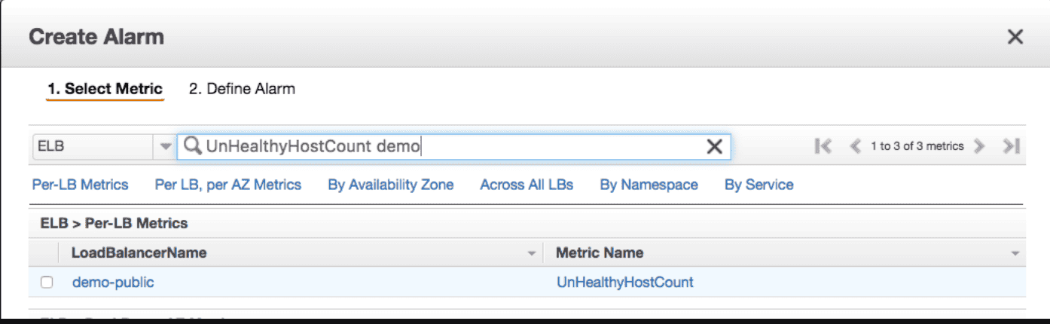Close the Create Alarm dialog
Screen dimensions: 1050x324
tap(1015, 37)
